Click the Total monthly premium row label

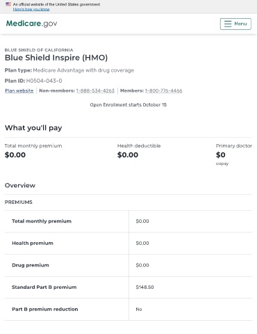coord(42,221)
